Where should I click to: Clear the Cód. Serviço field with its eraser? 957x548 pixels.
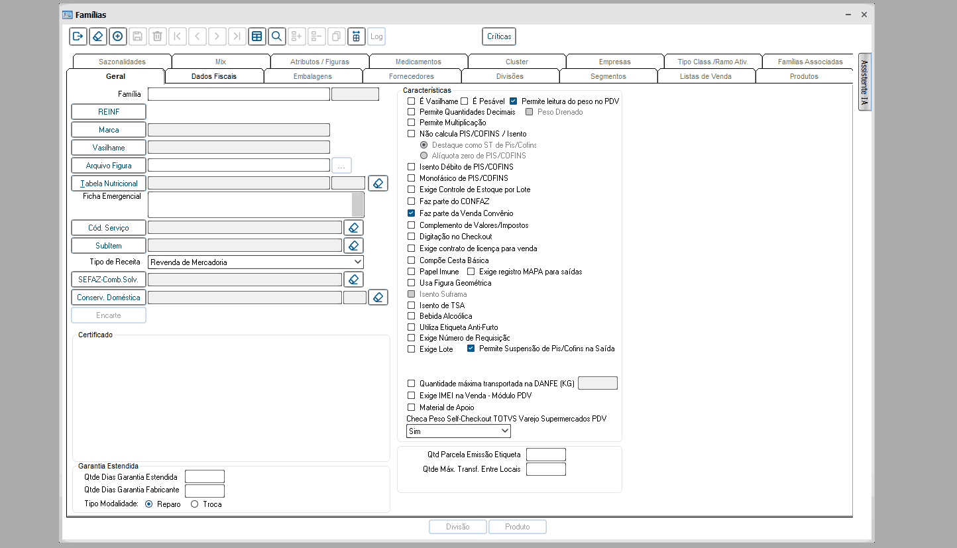point(353,228)
